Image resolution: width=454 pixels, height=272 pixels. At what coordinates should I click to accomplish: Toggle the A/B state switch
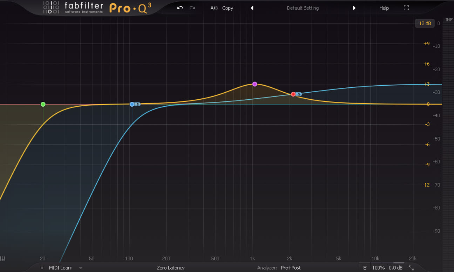tap(214, 8)
